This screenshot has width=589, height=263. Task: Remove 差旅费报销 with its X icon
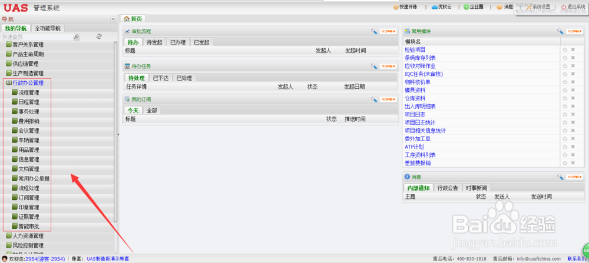pyautogui.click(x=573, y=163)
